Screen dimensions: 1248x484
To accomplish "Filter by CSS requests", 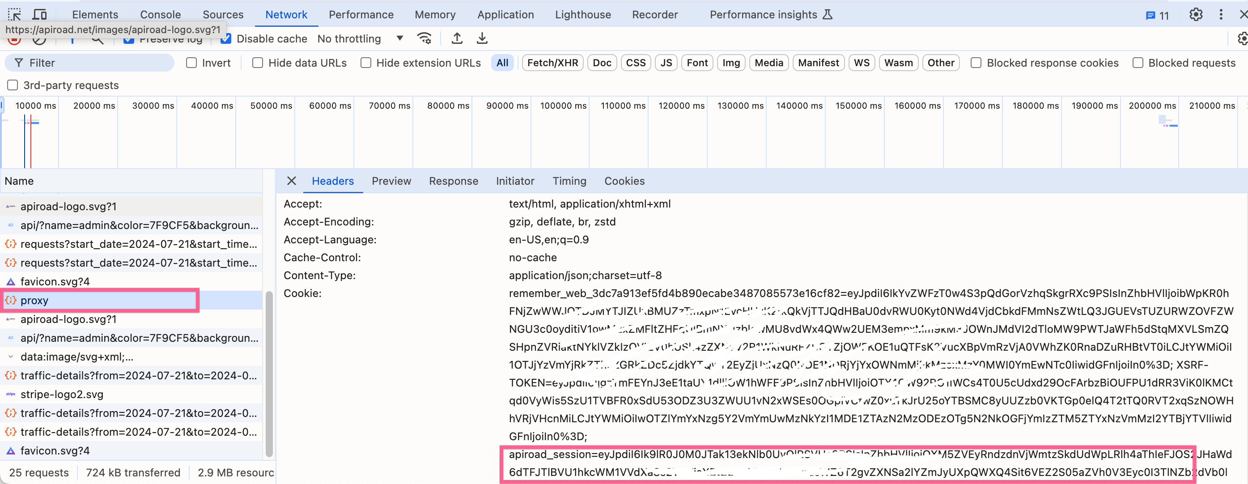I will pos(636,63).
